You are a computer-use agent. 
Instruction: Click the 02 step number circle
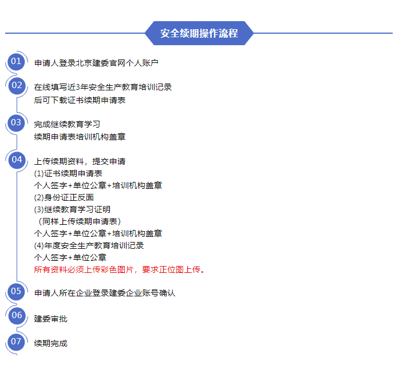pyautogui.click(x=17, y=85)
